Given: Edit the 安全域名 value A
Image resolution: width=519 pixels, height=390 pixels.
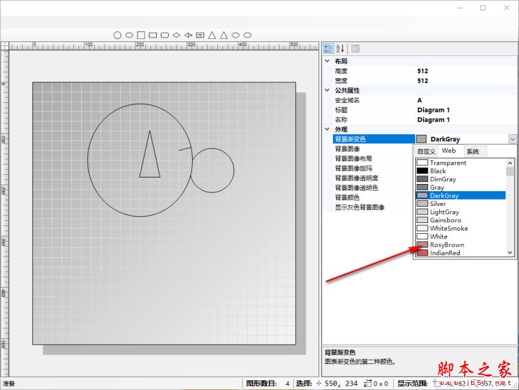Looking at the screenshot, I should point(419,100).
